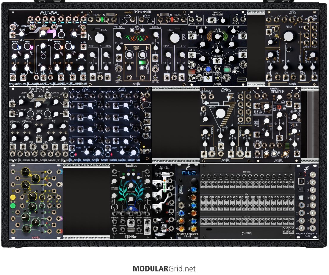Image resolution: width=329 pixels, height=275 pixels.
Task: Toggle the Mimeophon FLIP button
Action: tap(266, 154)
